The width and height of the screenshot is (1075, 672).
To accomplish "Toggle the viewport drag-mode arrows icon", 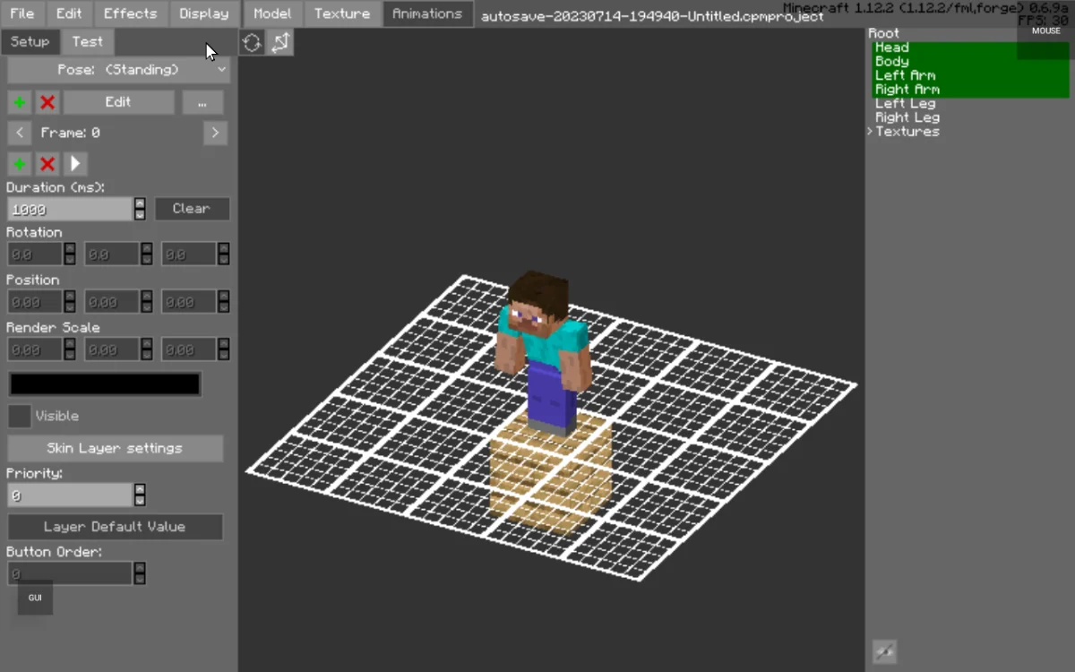I will (x=280, y=42).
